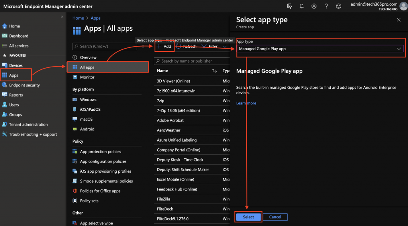This screenshot has width=408, height=226.
Task: Open Android platform apps
Action: tap(87, 129)
